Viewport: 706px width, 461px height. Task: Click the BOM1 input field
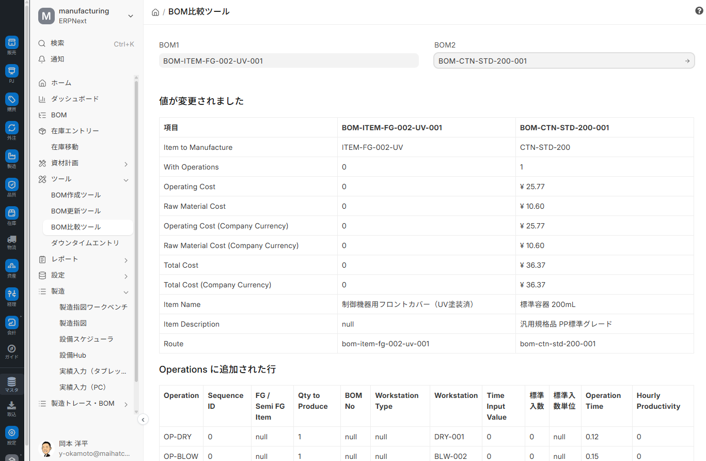click(289, 61)
